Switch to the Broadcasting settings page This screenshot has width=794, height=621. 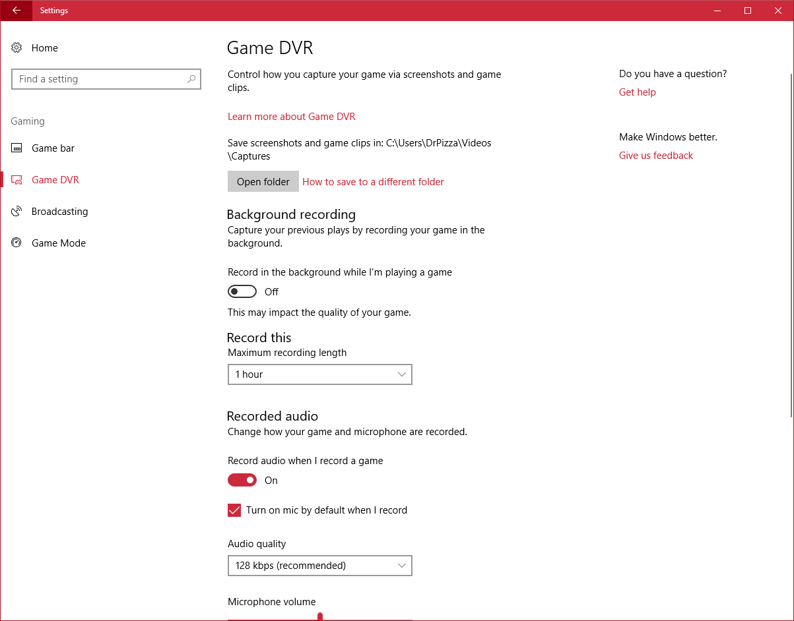tap(59, 211)
